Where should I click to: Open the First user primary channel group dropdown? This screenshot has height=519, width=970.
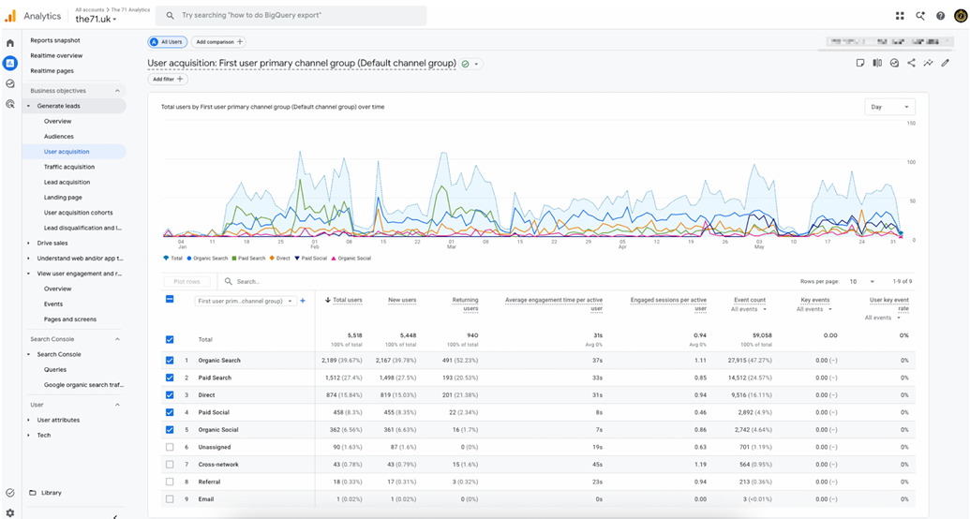tap(245, 302)
